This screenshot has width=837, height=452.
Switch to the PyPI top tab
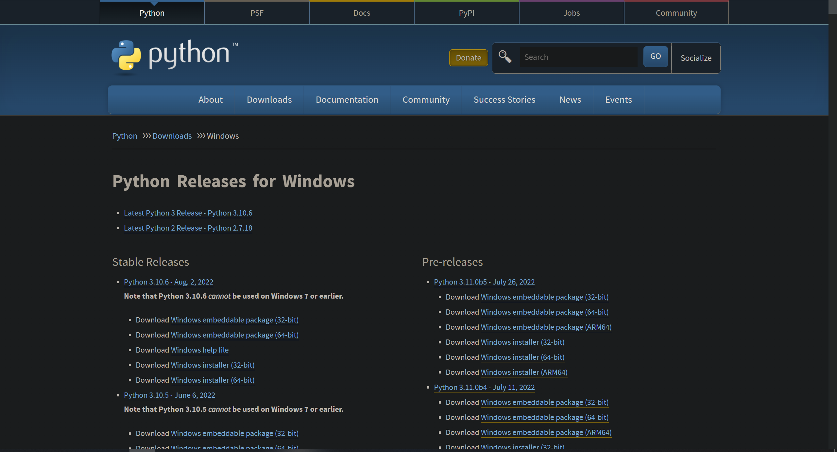466,13
